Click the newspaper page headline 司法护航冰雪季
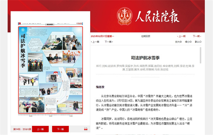 tap(23, 51)
